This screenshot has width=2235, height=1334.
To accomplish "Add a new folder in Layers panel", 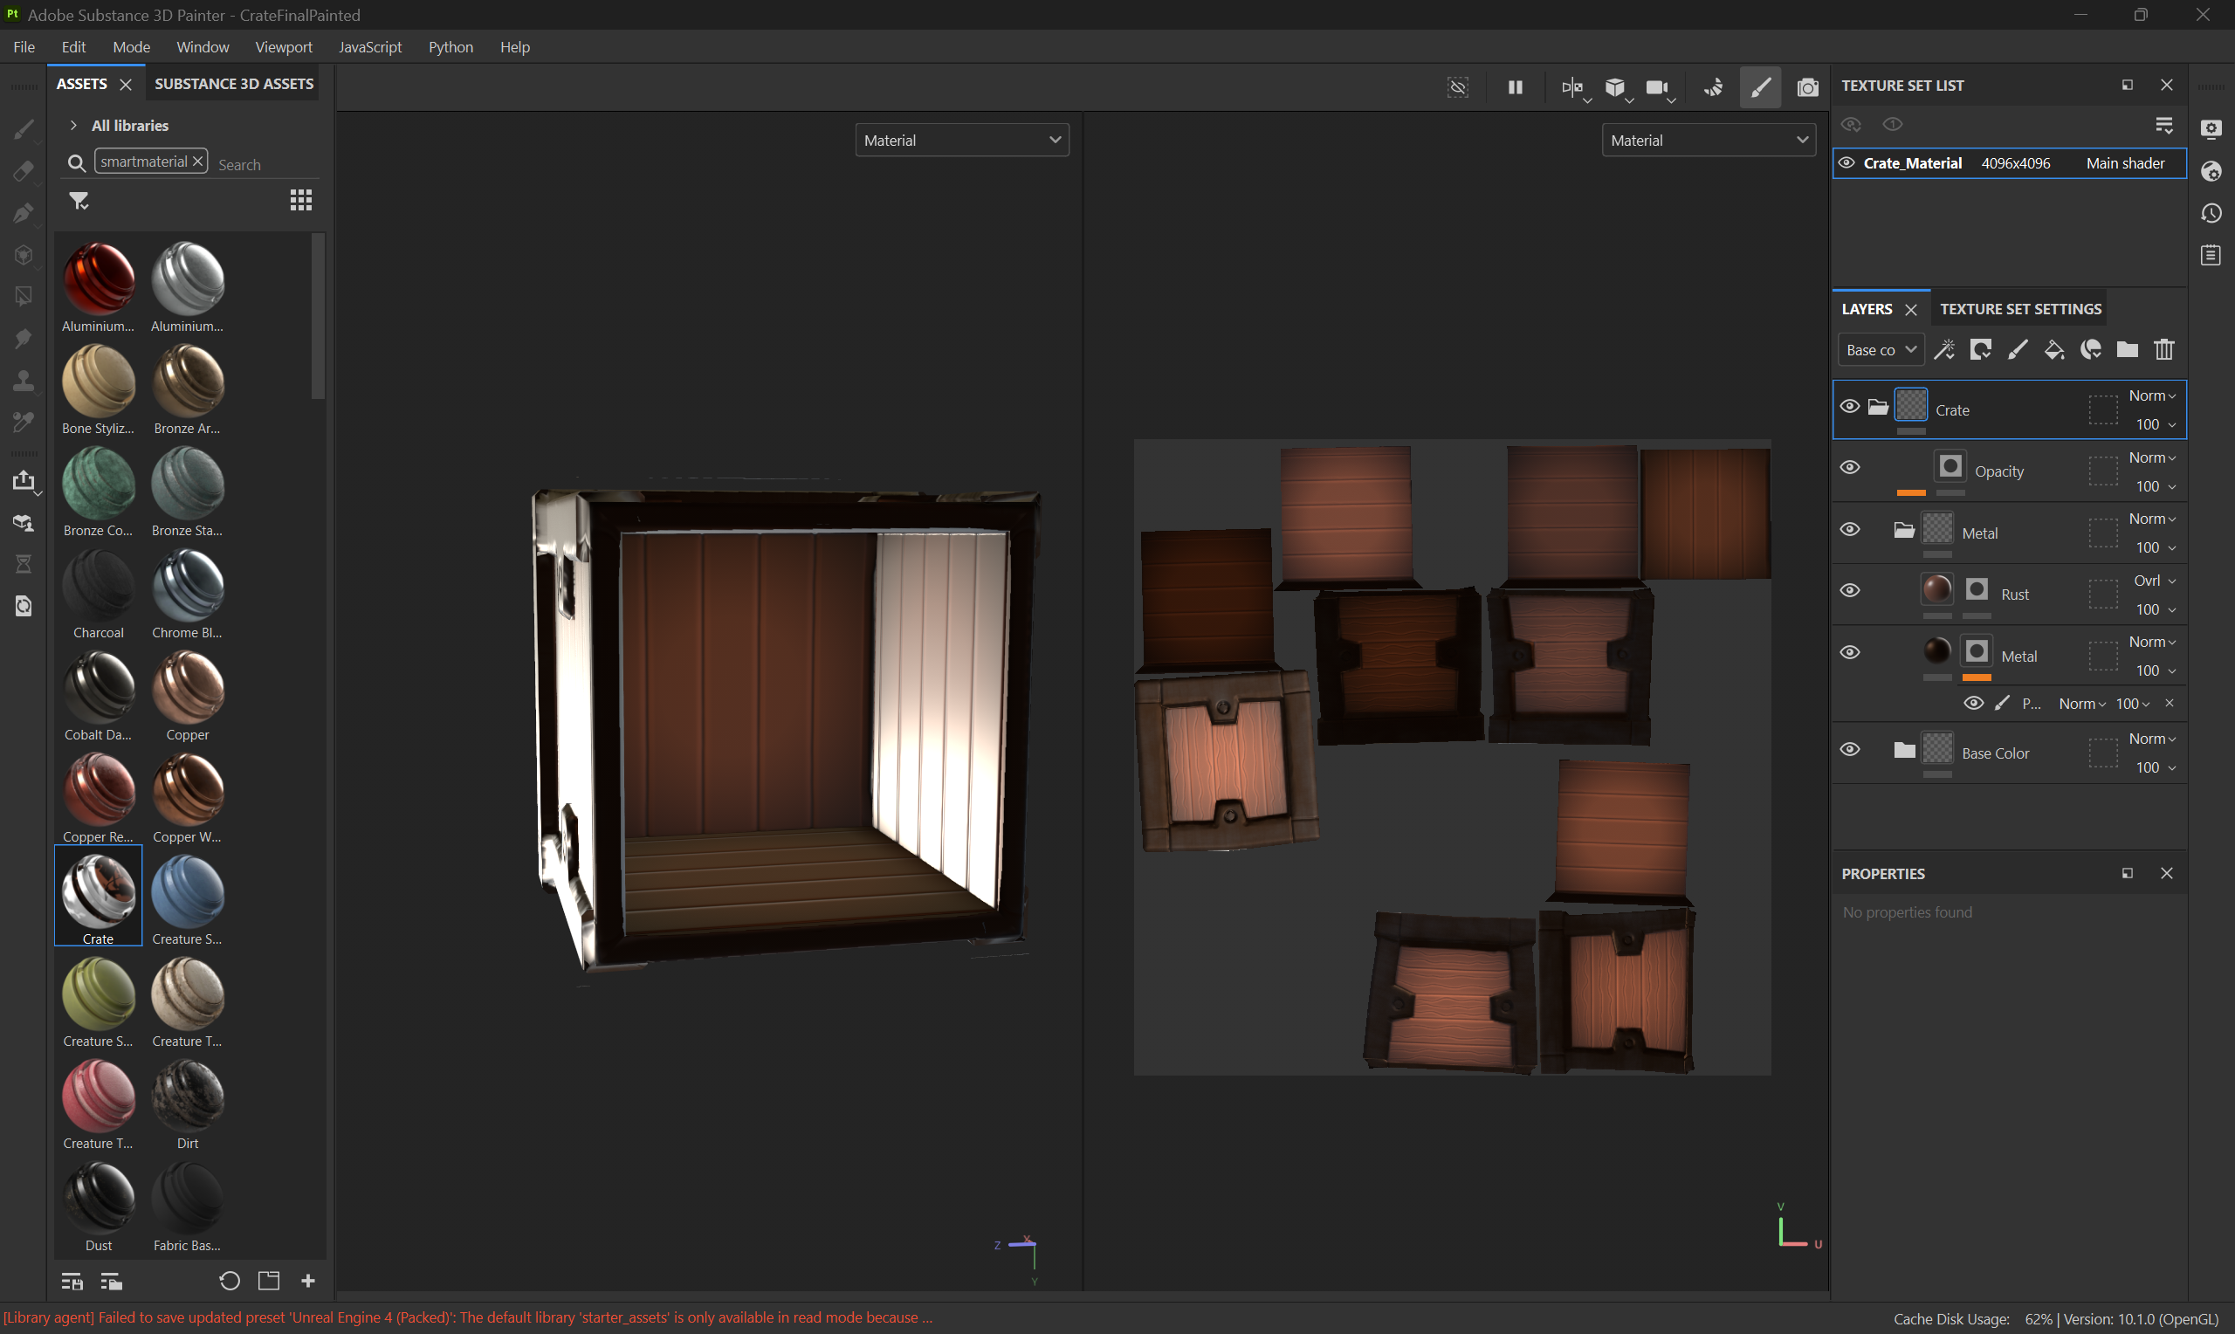I will (x=2126, y=350).
